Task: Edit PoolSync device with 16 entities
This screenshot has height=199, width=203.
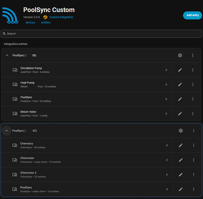Action: [181, 189]
